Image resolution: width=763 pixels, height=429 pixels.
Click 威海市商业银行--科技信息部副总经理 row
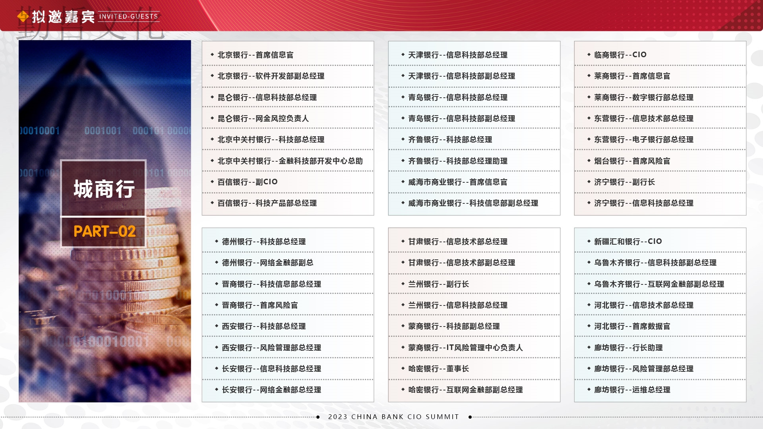point(473,203)
